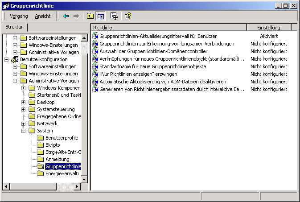Select the System tree label
Viewport: 300px width, 202px height.
pyautogui.click(x=45, y=131)
